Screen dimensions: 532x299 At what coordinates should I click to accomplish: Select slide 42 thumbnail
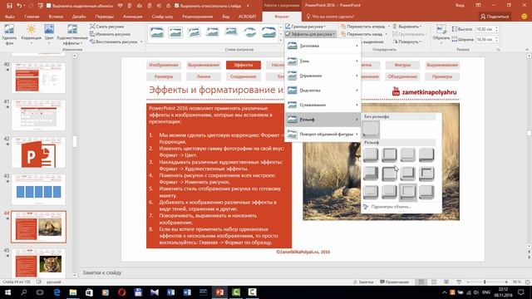coord(38,153)
